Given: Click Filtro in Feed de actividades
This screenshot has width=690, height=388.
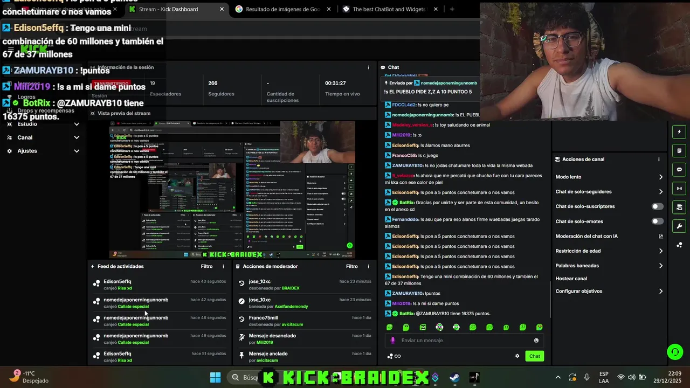Looking at the screenshot, I should [x=206, y=266].
